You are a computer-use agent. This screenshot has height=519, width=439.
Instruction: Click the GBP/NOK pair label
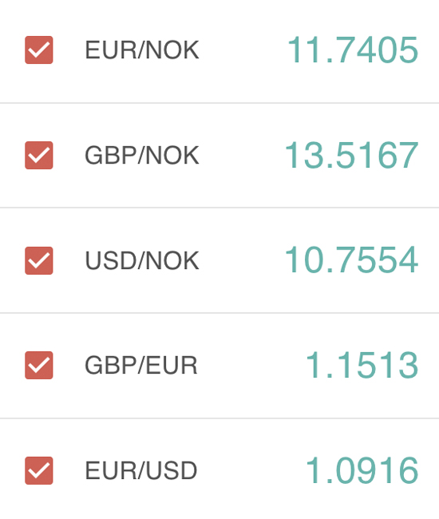[142, 155]
